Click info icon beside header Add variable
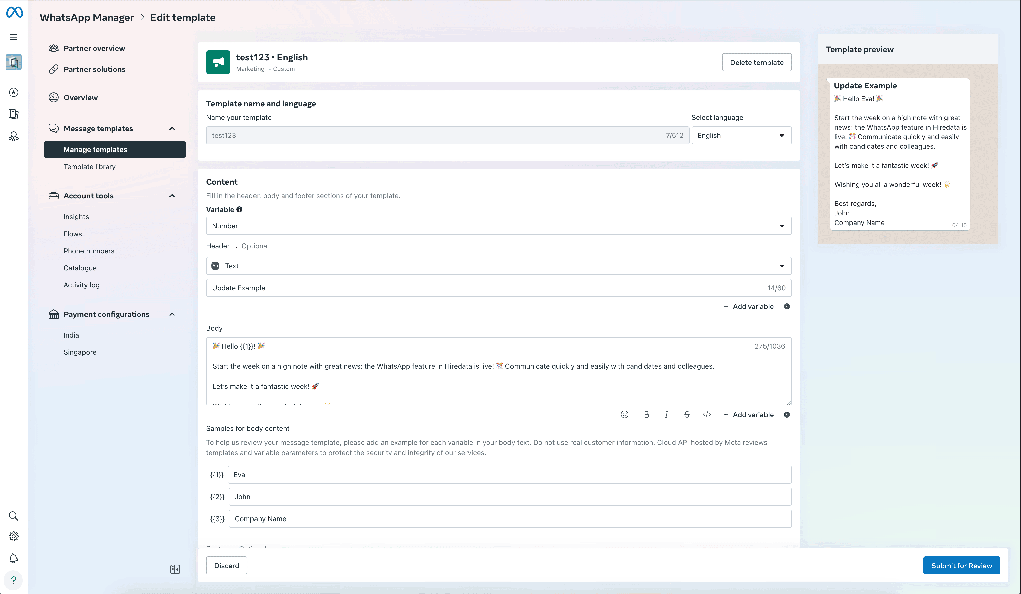Screen dimensions: 1021x594 point(786,306)
